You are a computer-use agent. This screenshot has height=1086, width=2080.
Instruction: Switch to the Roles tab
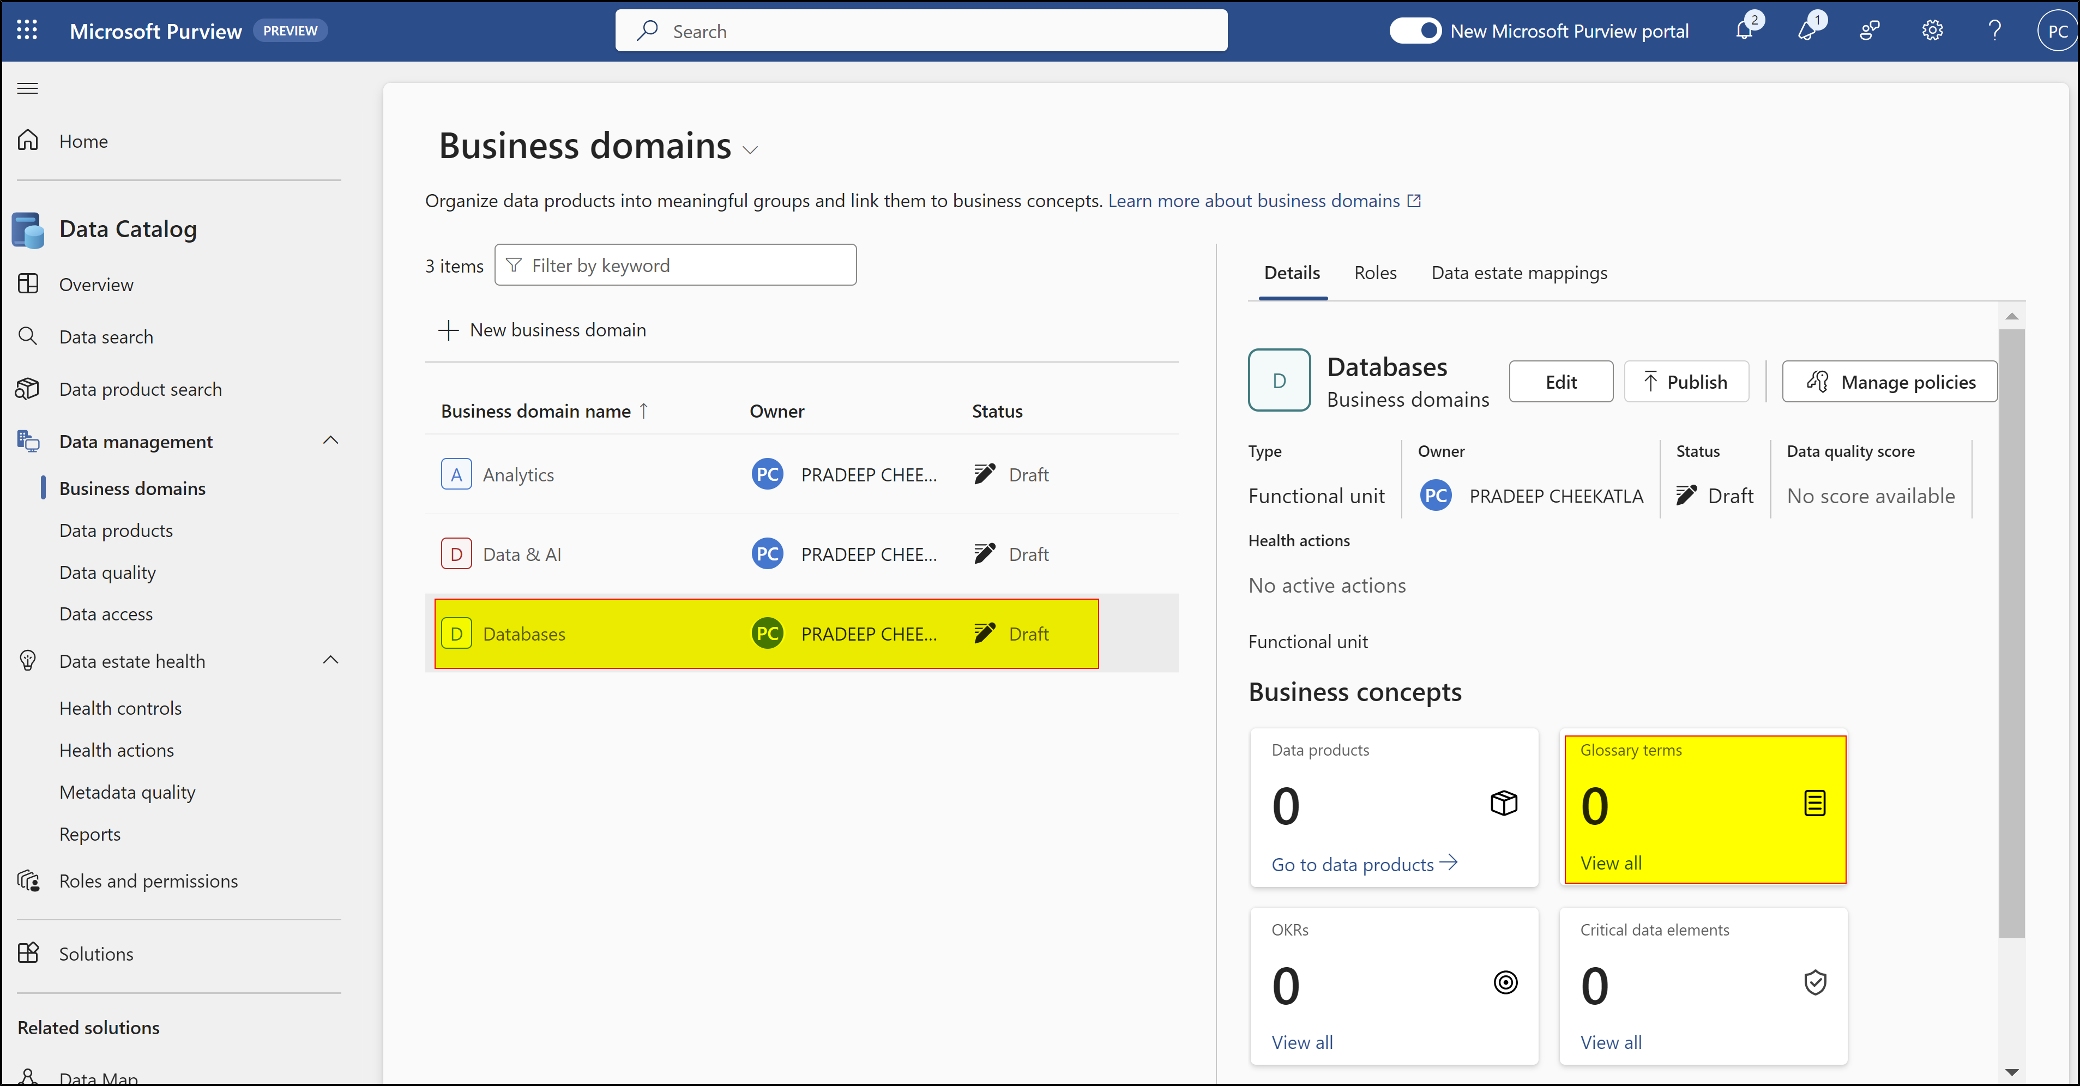click(x=1375, y=273)
